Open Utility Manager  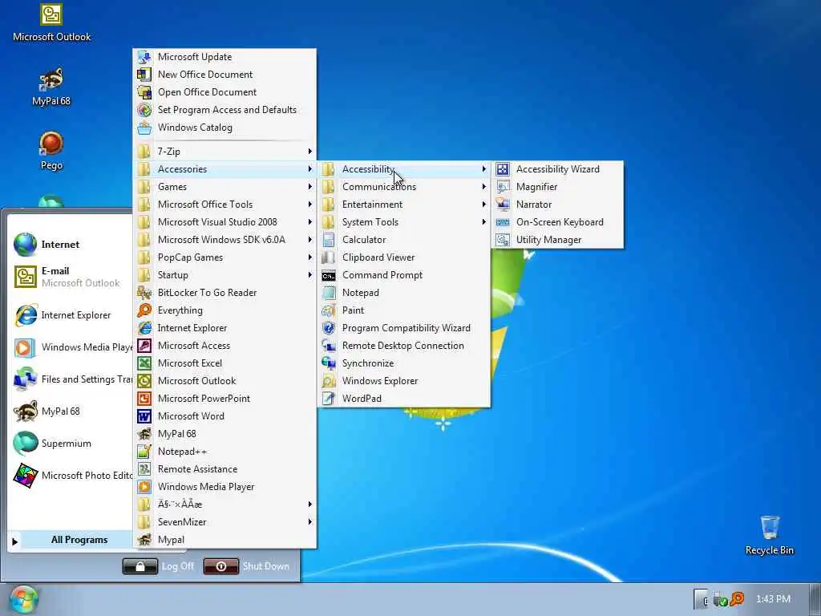tap(558, 239)
